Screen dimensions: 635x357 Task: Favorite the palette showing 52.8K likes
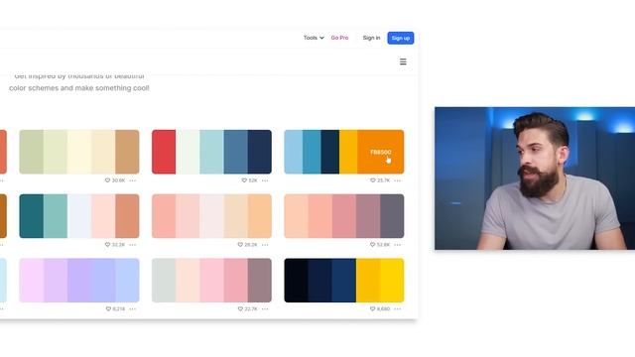coord(373,245)
